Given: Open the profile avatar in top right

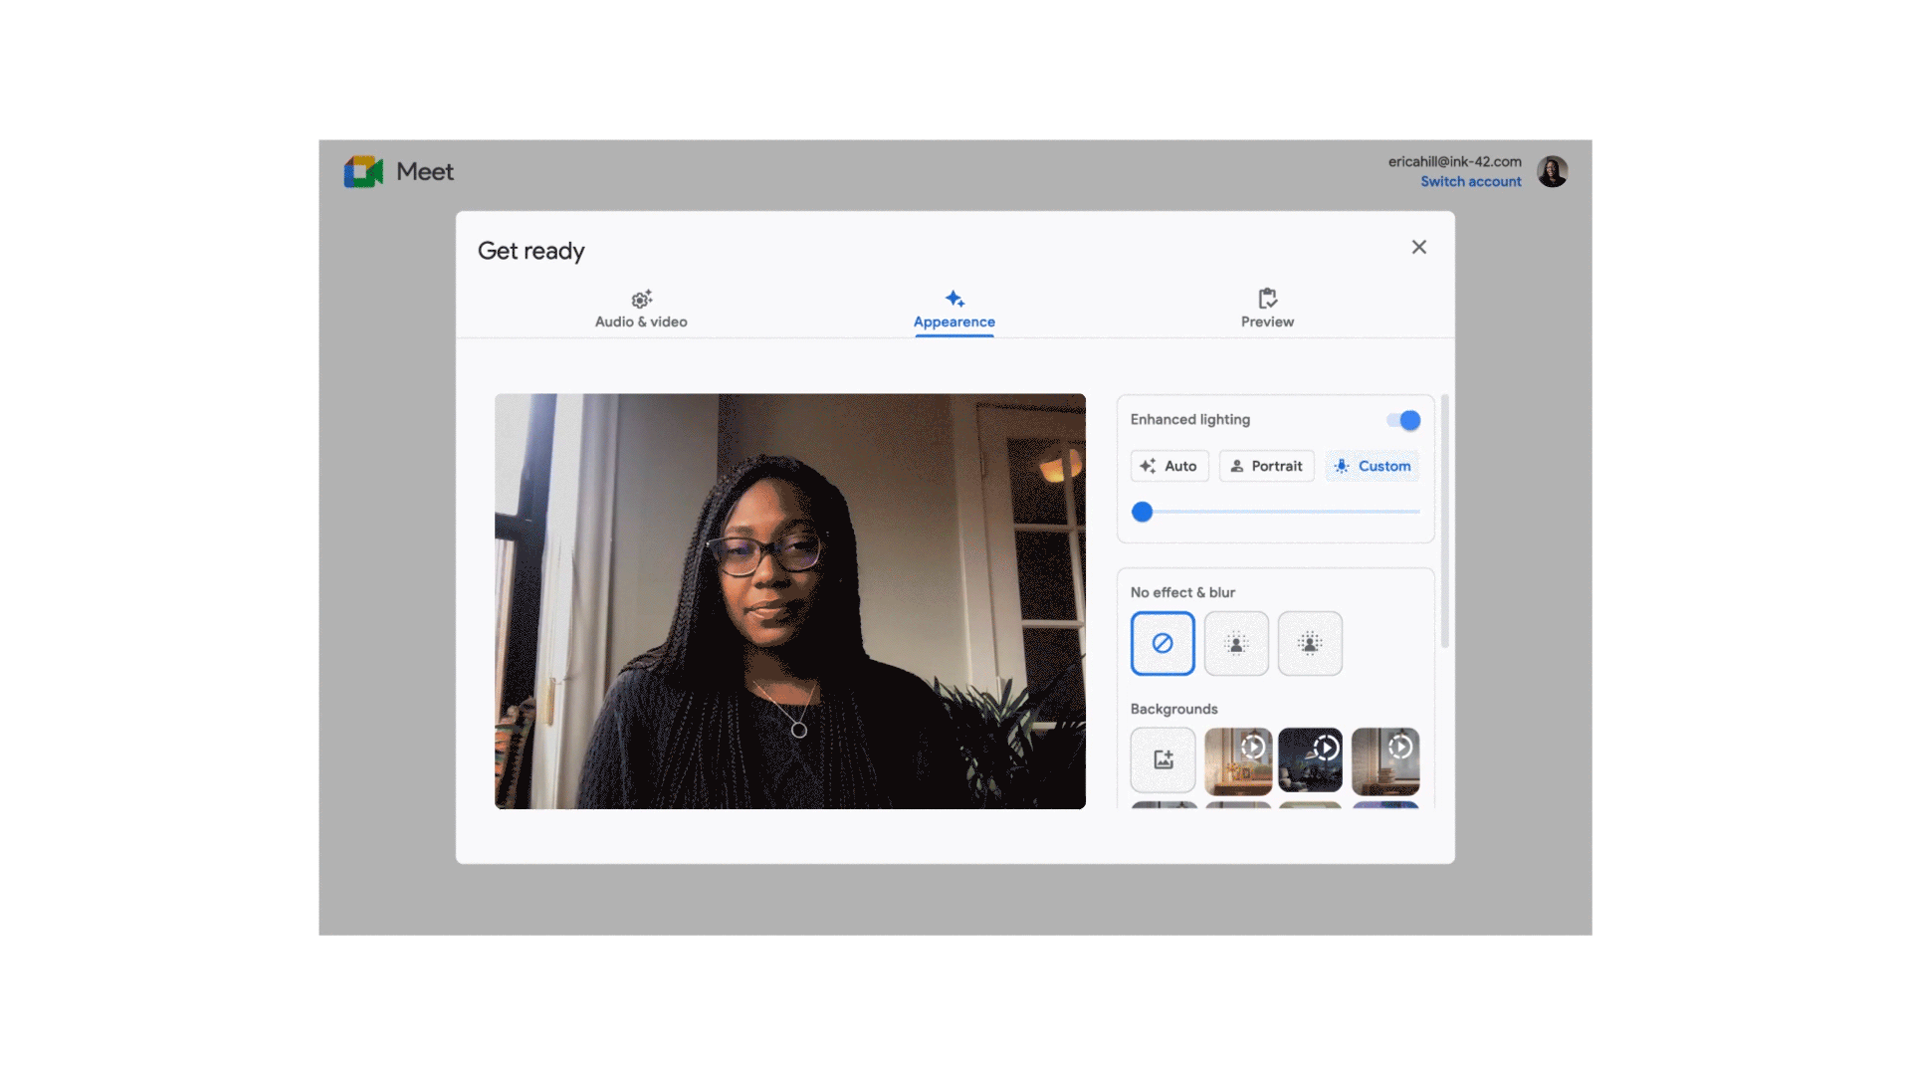Looking at the screenshot, I should point(1552,171).
